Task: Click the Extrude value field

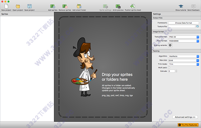Action: [172, 71]
